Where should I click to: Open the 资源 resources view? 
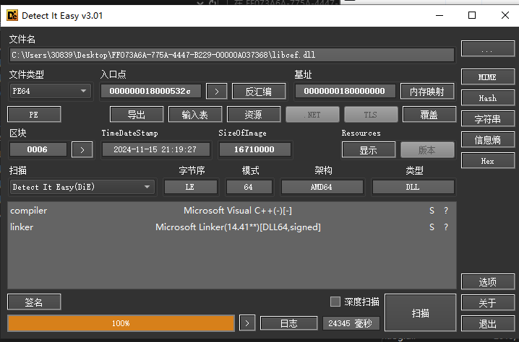(x=254, y=115)
